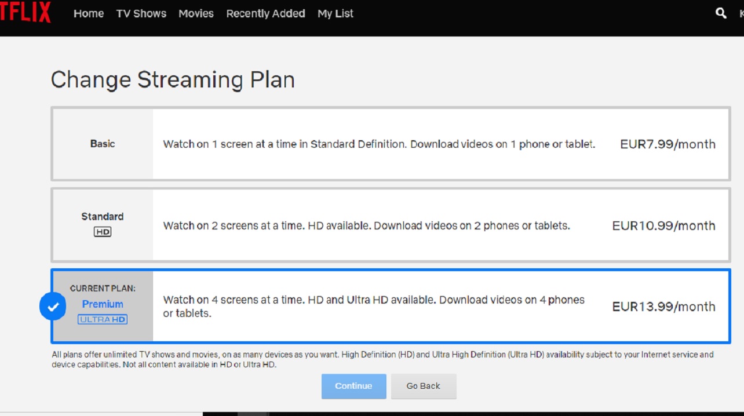Screen dimensions: 744x416
Task: Click the Go Back button
Action: pos(423,386)
